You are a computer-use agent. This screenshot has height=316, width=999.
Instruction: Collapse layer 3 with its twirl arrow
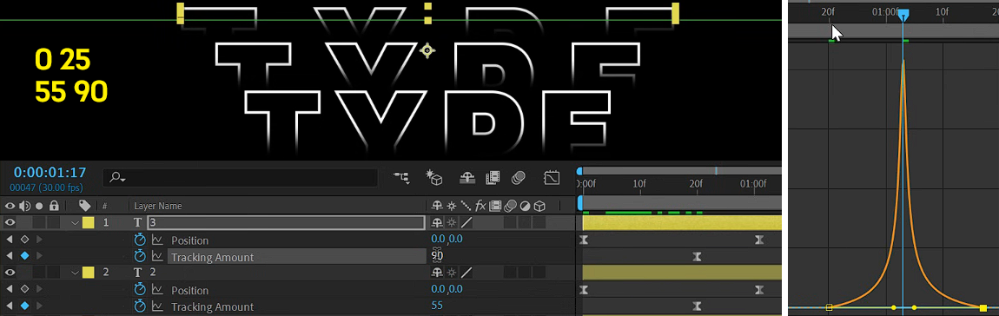point(76,222)
